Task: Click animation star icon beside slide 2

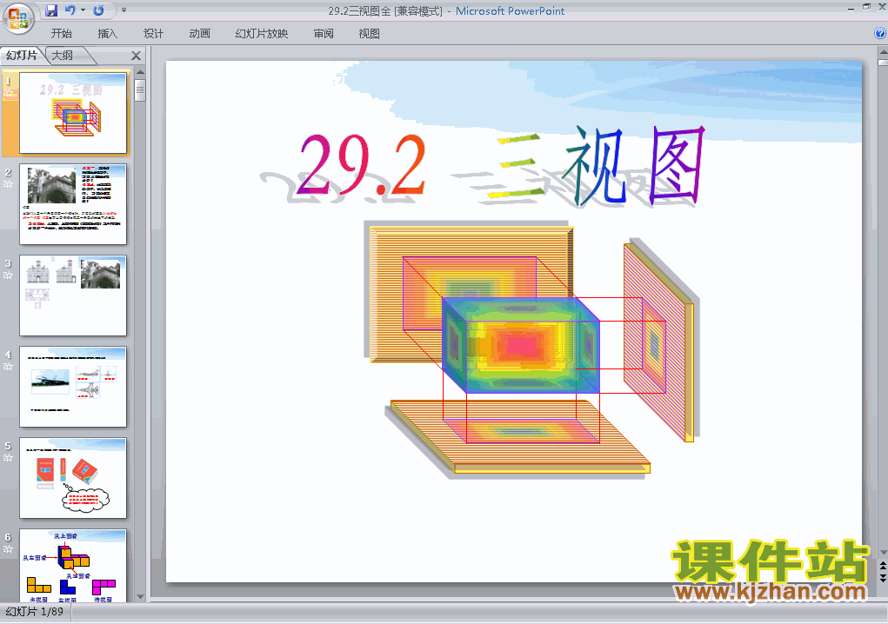Action: (9, 184)
